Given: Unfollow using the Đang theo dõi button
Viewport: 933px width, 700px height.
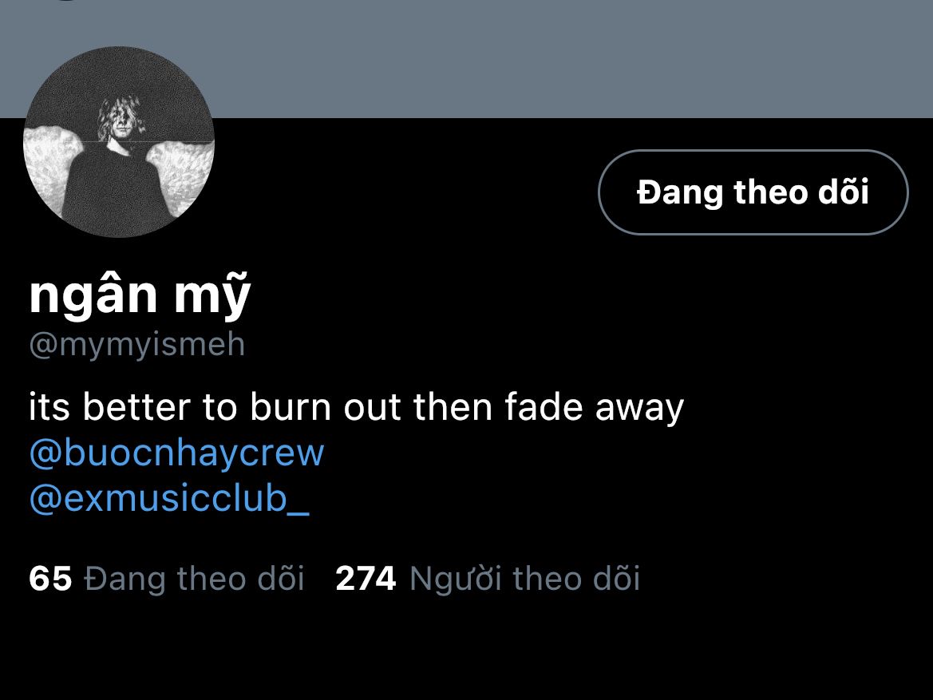Looking at the screenshot, I should [753, 192].
